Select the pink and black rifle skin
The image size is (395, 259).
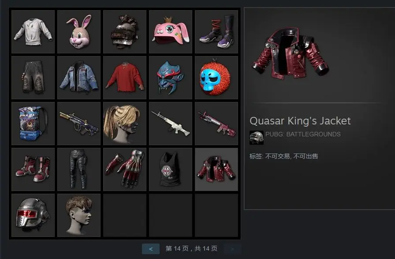216,124
